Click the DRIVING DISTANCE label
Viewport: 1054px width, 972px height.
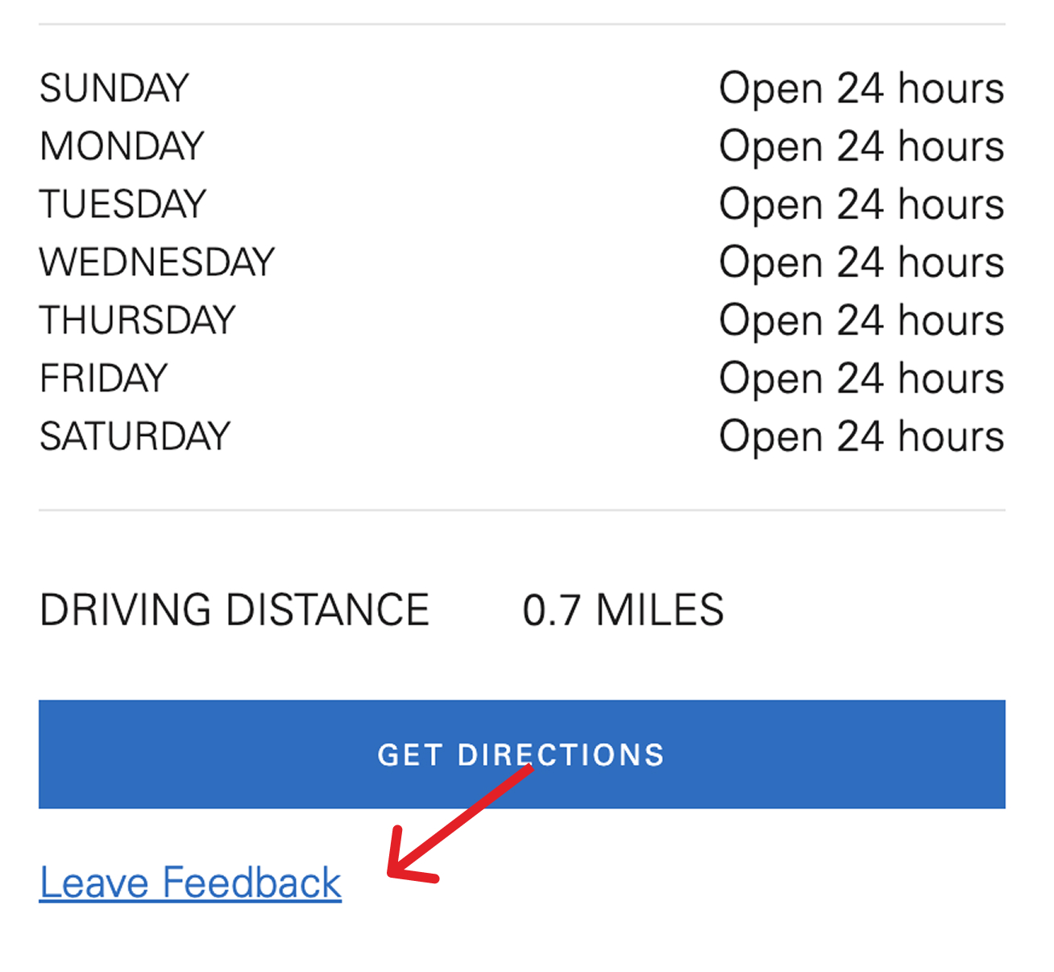pos(234,609)
